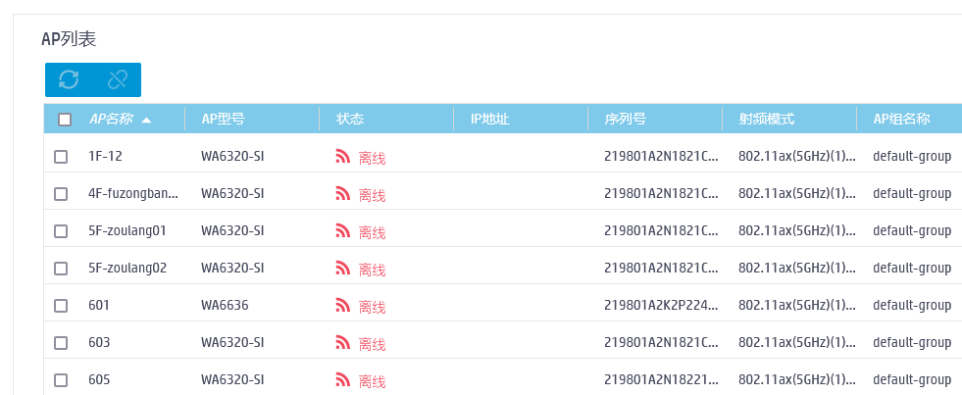Sort by the 状态 column header
962x395 pixels.
click(x=350, y=120)
